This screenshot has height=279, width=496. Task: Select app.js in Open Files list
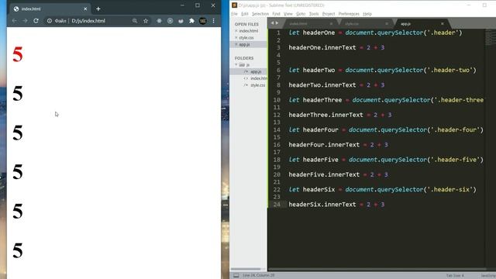pyautogui.click(x=244, y=45)
